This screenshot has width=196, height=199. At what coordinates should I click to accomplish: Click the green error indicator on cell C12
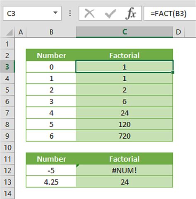(x=78, y=166)
